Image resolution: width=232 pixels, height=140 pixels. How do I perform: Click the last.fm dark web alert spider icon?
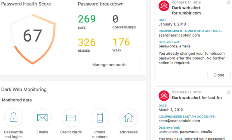tap(164, 96)
